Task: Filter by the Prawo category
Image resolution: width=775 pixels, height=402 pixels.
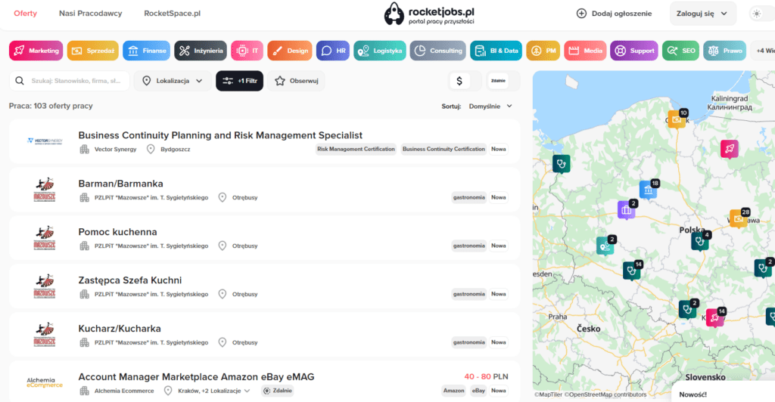Action: coord(724,51)
